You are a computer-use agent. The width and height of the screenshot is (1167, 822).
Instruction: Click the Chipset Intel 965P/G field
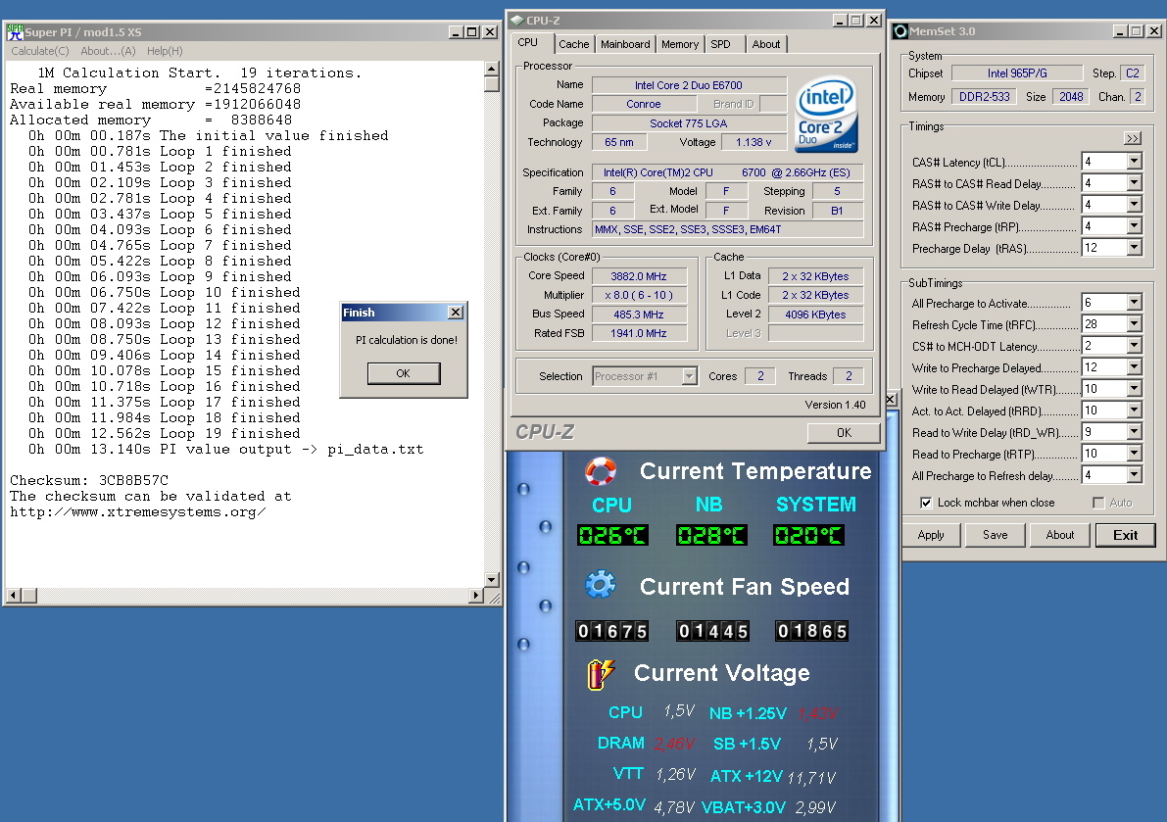tap(1017, 73)
